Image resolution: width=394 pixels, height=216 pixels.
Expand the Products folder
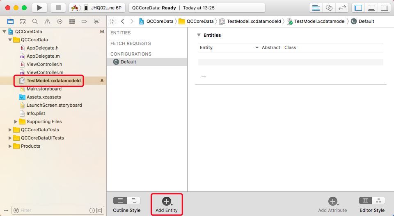tap(10, 146)
